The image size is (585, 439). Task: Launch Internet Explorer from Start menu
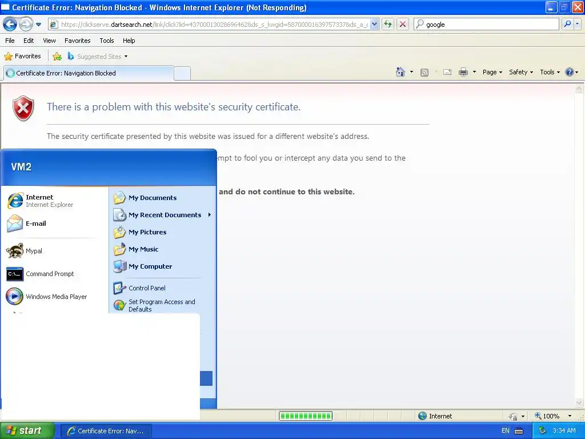click(55, 201)
